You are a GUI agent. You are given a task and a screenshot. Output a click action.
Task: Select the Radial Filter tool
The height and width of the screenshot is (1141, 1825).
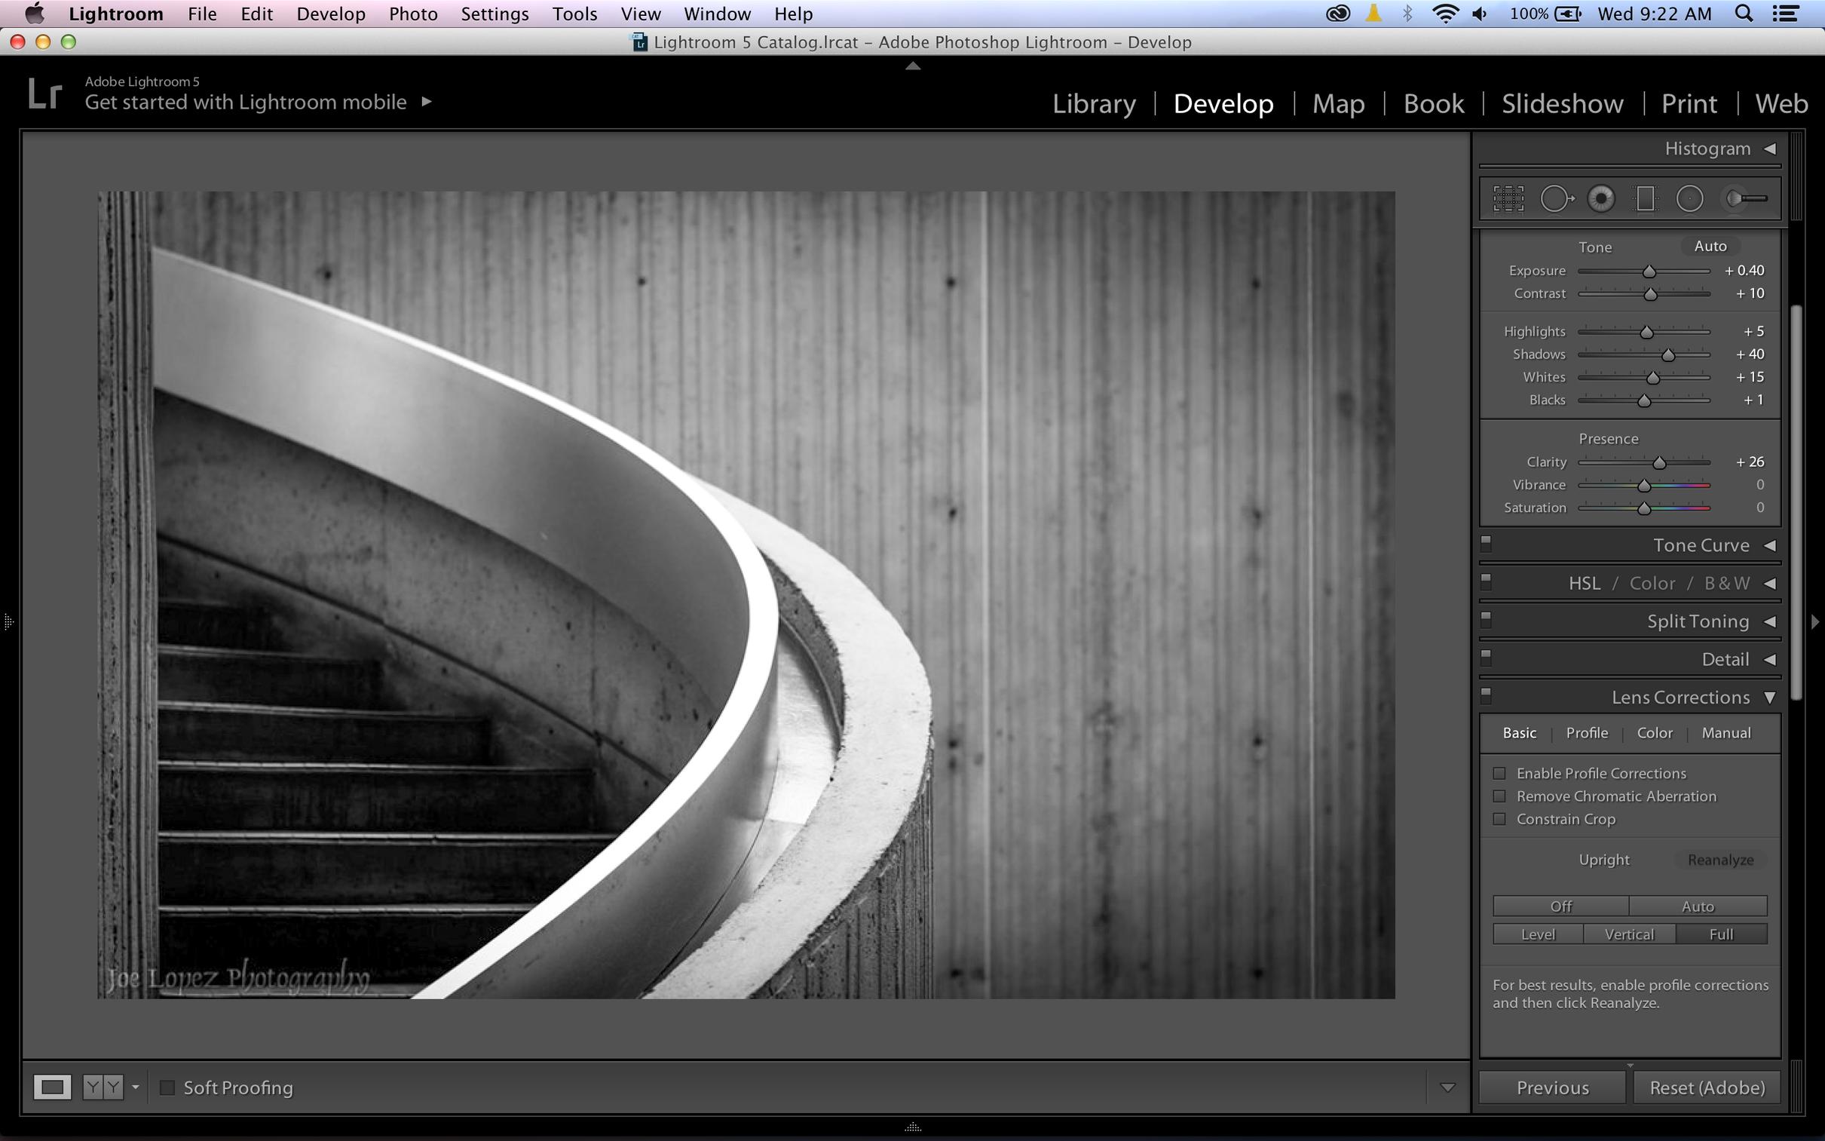coord(1689,199)
